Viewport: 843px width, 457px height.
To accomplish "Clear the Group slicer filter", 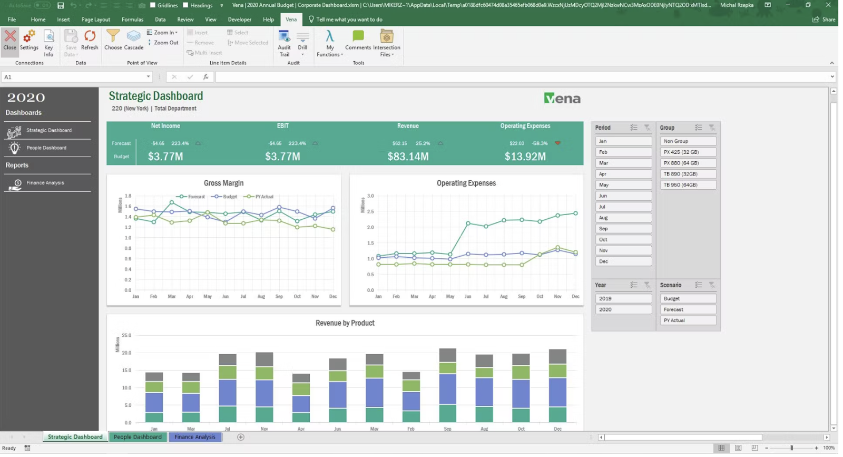I will 712,128.
